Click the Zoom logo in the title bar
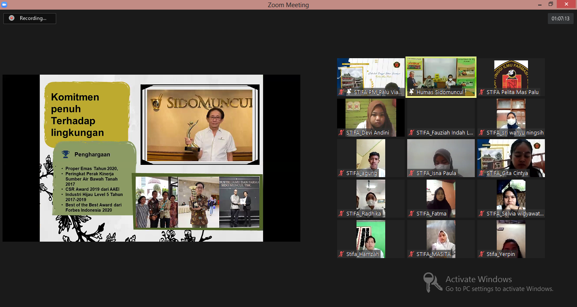 point(5,5)
